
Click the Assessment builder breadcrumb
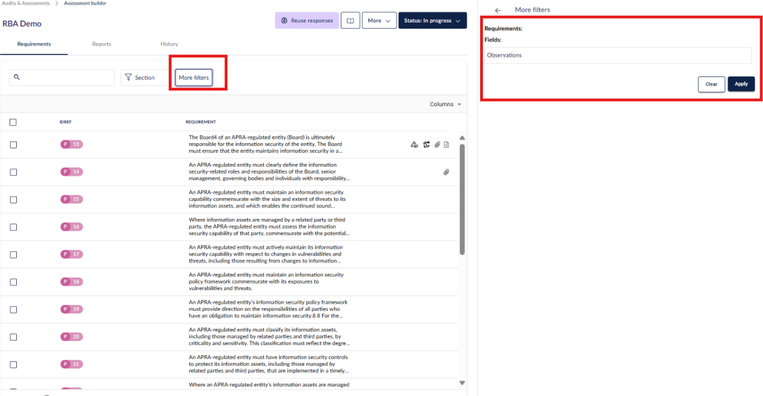tap(85, 3)
